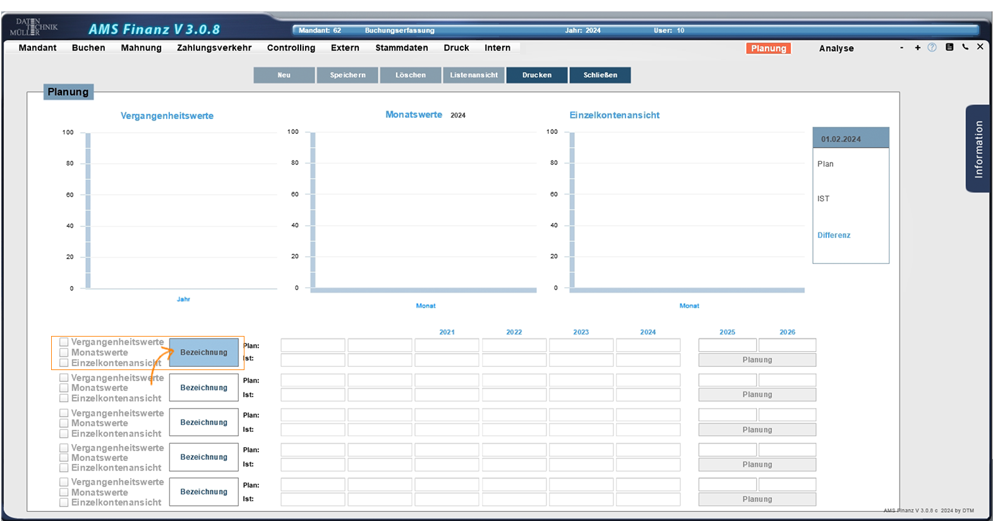Screen dimensions: 993x521
Task: Click the telephone support icon
Action: pos(965,47)
